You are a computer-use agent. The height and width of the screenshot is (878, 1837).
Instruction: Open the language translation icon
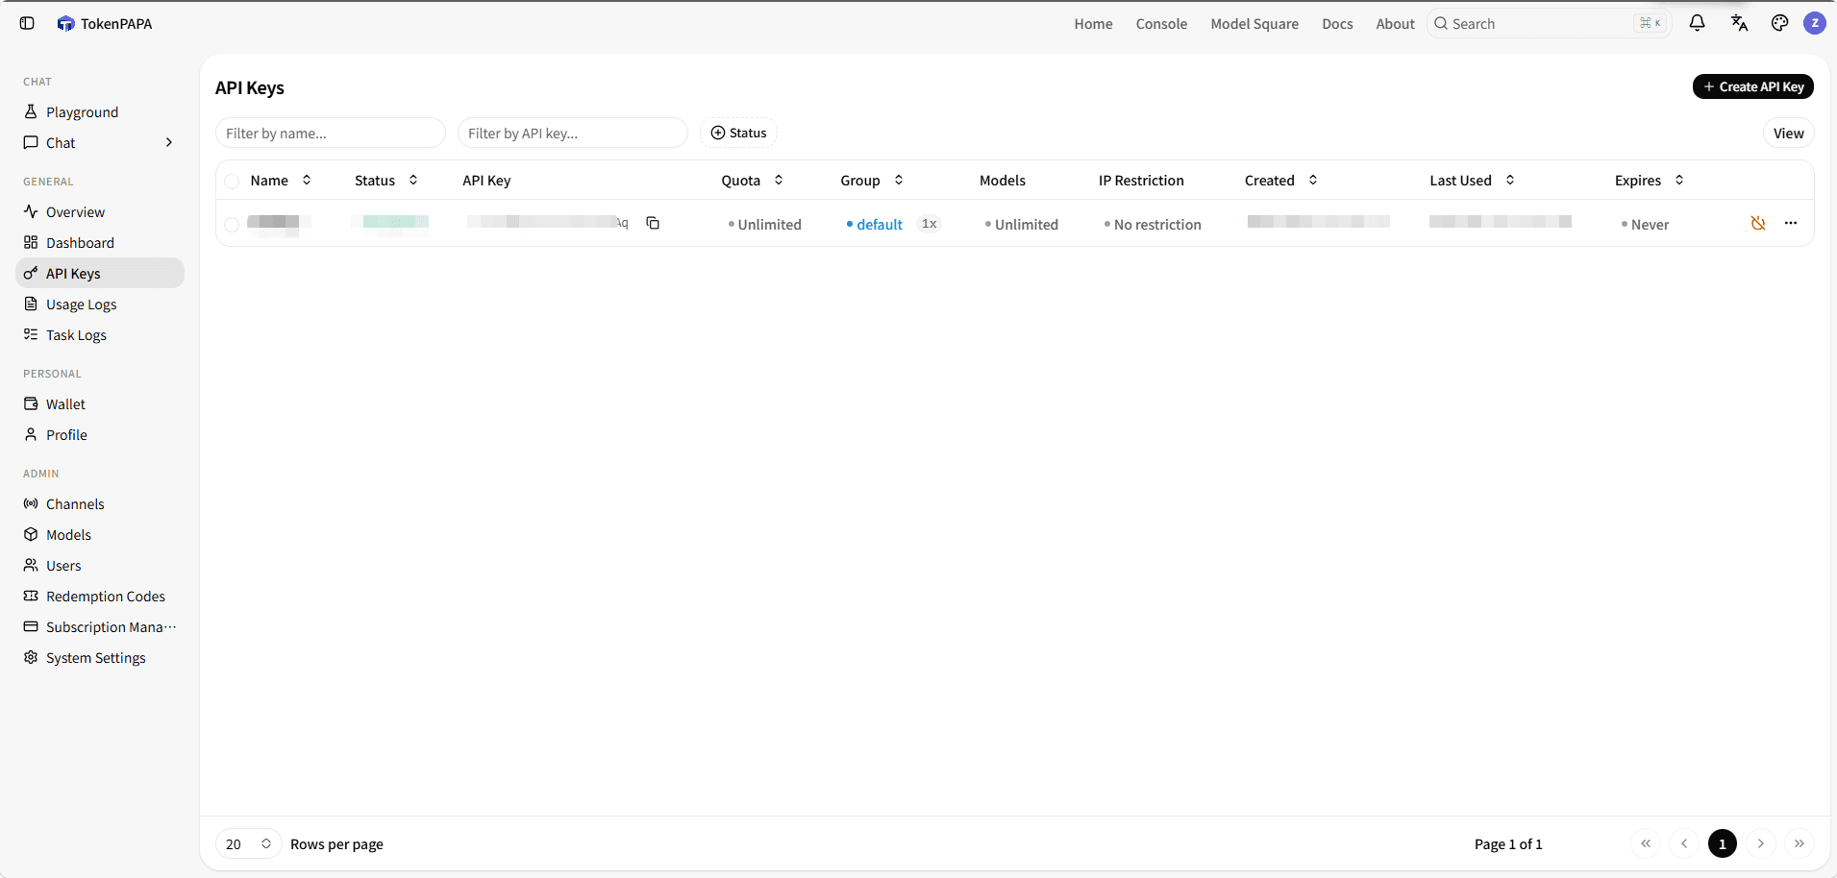click(x=1739, y=23)
